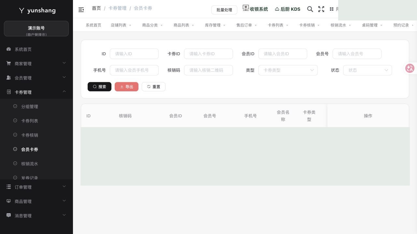Focus the 核销码 input field
This screenshot has height=234, width=417.
pyautogui.click(x=208, y=70)
